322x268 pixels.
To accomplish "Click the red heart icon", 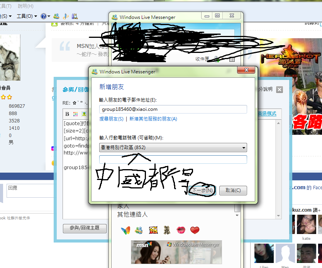I will coord(195,231).
